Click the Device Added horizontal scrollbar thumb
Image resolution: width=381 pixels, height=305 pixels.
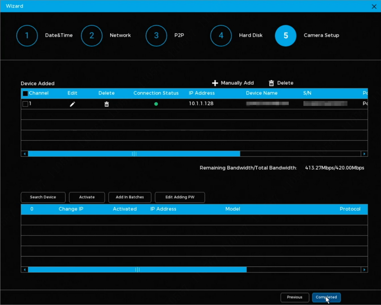coord(134,154)
